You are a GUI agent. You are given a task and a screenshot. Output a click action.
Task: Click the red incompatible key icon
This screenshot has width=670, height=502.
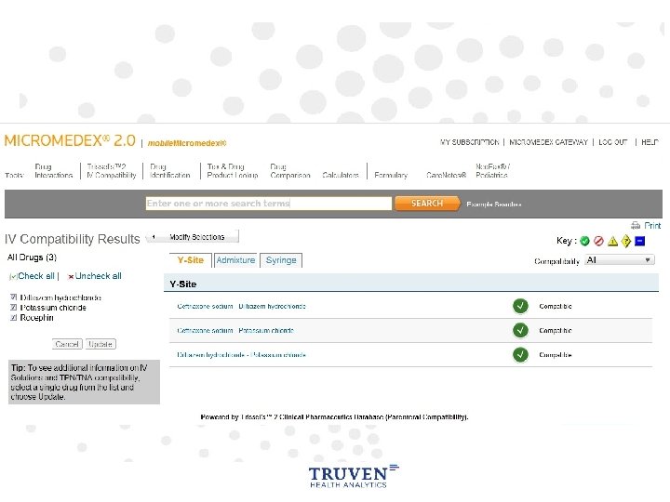tap(598, 241)
